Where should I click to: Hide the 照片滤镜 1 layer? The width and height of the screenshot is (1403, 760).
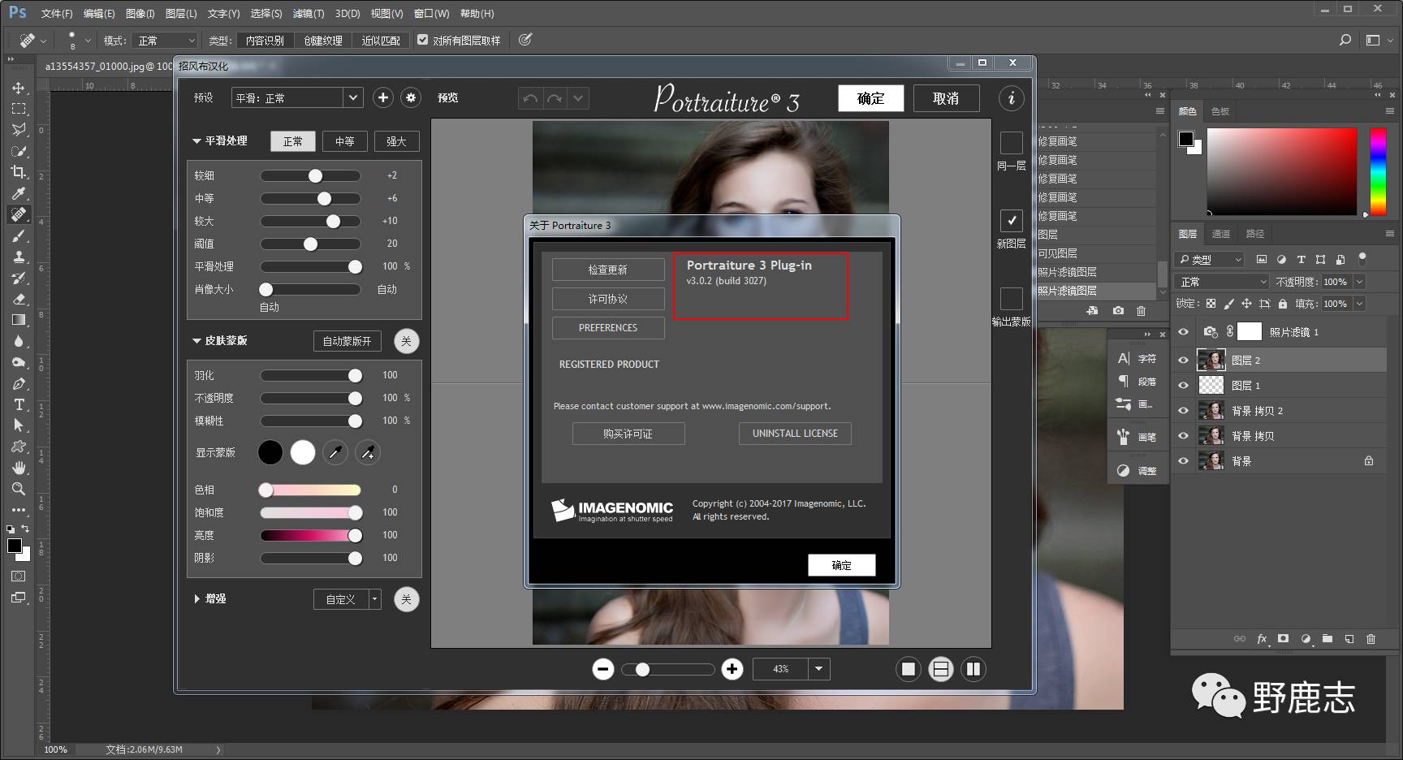pyautogui.click(x=1183, y=331)
